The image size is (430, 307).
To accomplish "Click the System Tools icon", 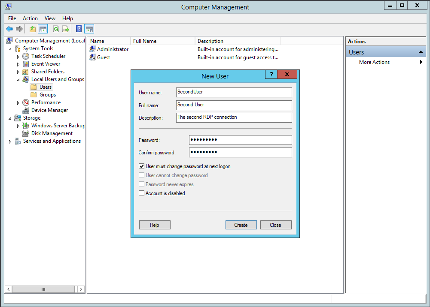I will tap(18, 48).
